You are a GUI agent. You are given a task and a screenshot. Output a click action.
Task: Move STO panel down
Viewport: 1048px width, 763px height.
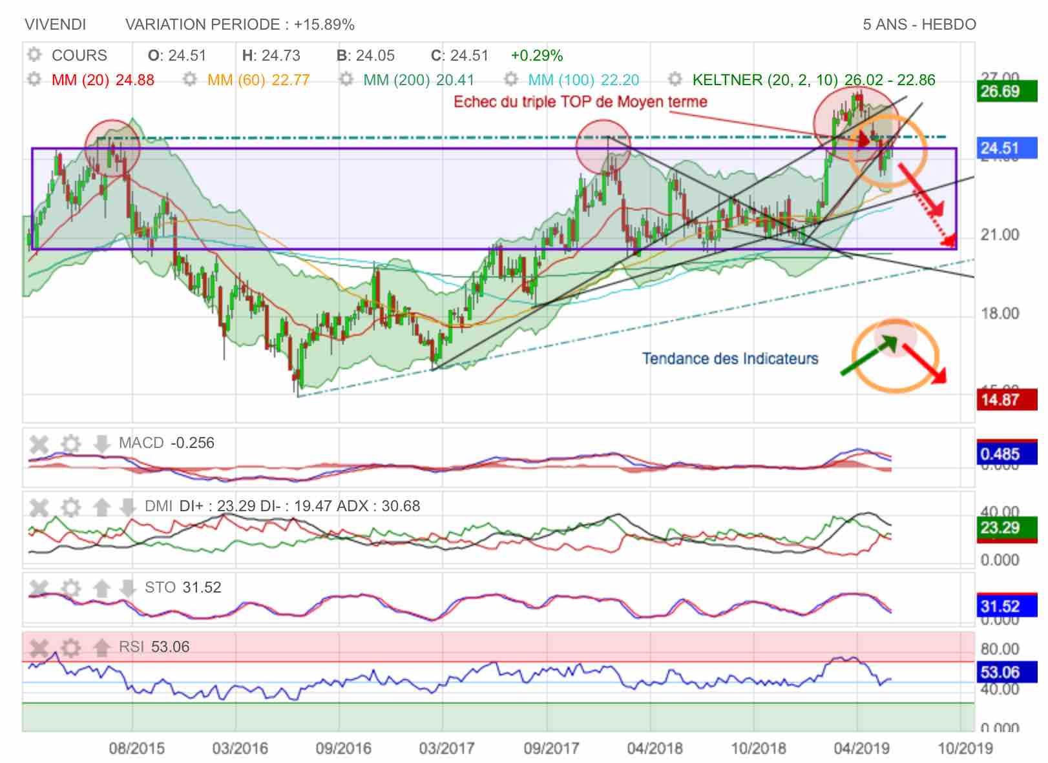tap(127, 588)
